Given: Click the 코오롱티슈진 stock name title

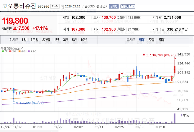Looking at the screenshot, I should pos(19,6).
